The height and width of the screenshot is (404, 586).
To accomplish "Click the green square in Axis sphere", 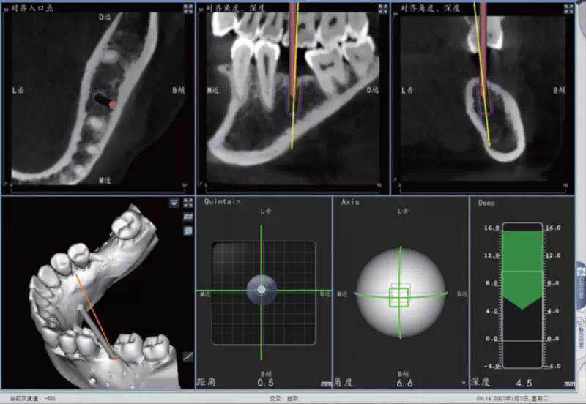I will point(398,296).
